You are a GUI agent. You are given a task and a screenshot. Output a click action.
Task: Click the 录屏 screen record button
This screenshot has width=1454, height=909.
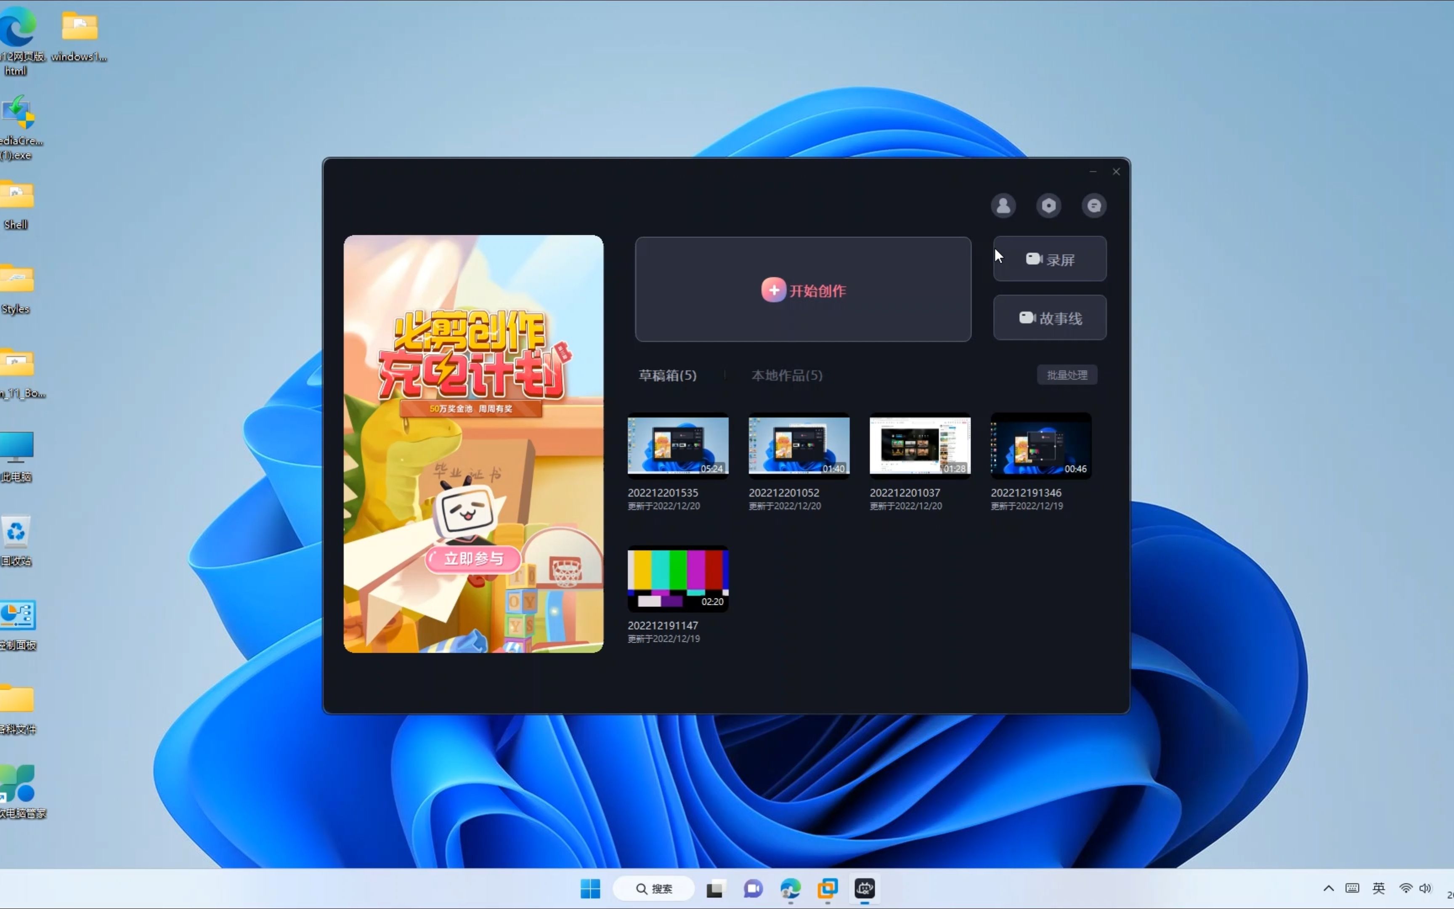pos(1049,259)
